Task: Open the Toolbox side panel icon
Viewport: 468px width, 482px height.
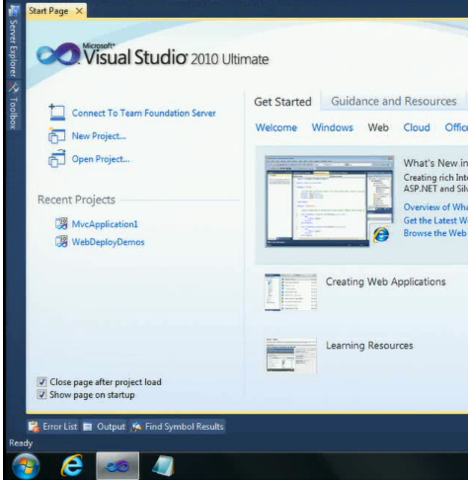Action: click(13, 88)
